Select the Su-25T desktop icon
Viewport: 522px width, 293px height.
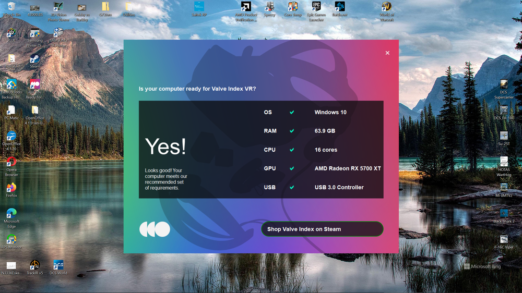504,138
